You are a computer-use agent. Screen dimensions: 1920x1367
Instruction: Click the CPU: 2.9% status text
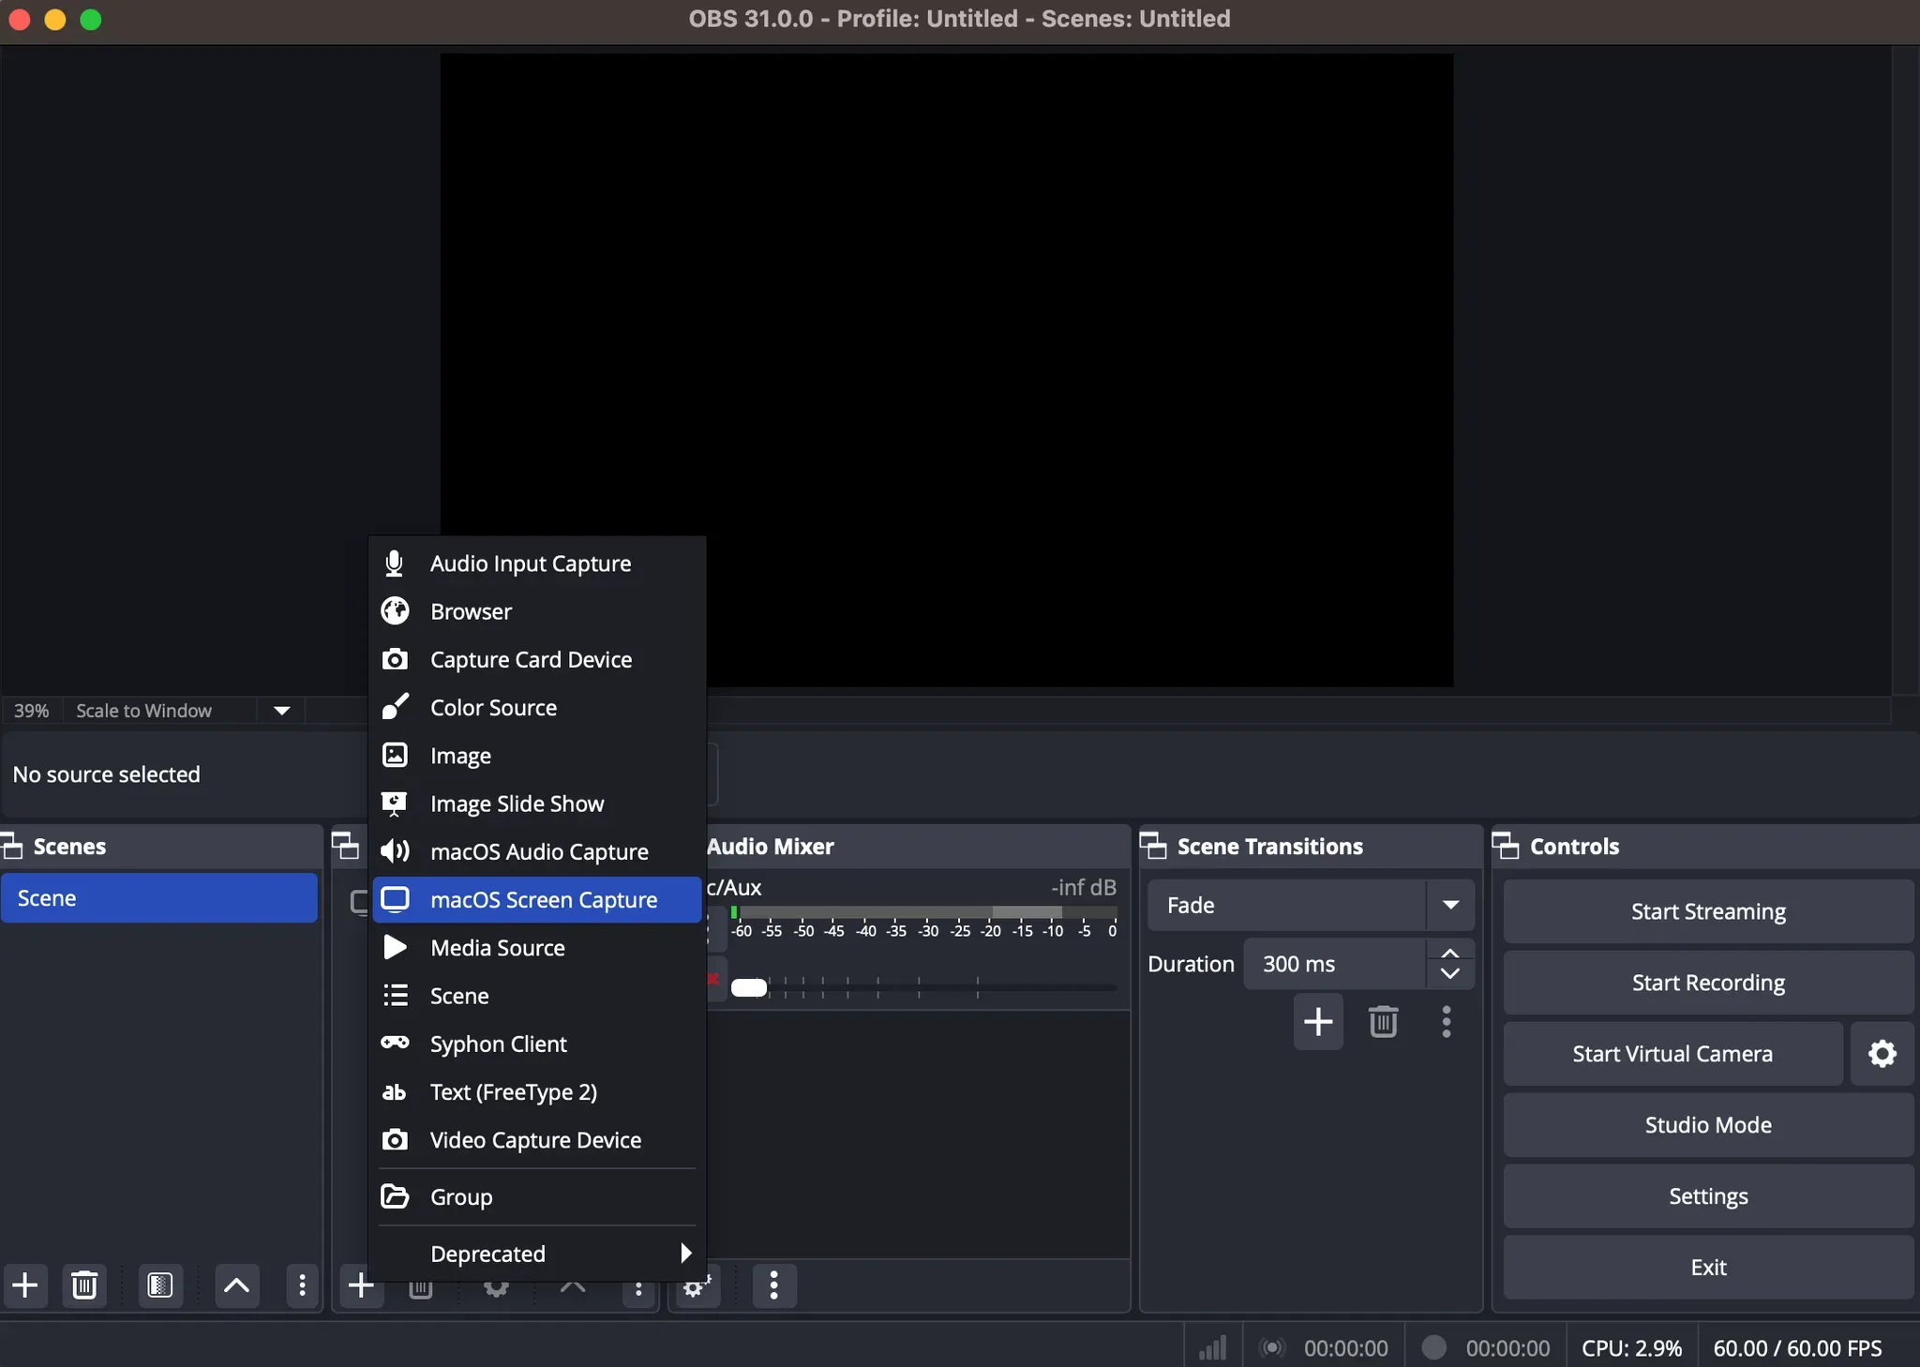point(1631,1348)
